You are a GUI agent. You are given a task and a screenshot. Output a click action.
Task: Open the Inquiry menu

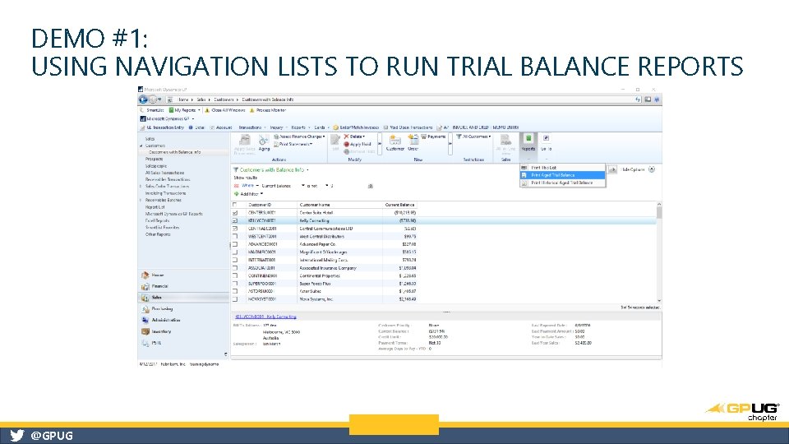click(x=278, y=128)
